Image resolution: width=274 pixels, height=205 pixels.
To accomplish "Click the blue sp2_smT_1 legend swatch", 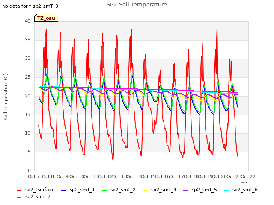I will 64,190.
